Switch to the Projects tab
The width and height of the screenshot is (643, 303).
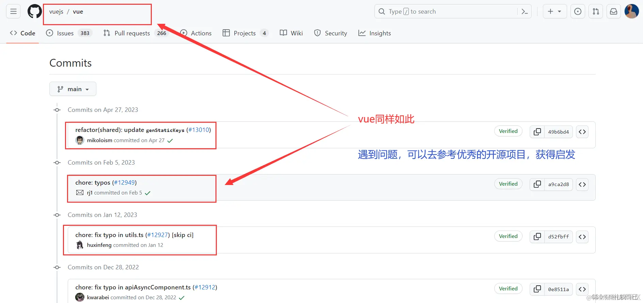coord(245,33)
